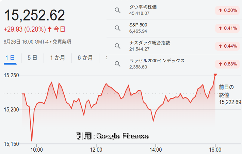
Task: Click the red up arrow next to 今日
Action: (x=50, y=29)
